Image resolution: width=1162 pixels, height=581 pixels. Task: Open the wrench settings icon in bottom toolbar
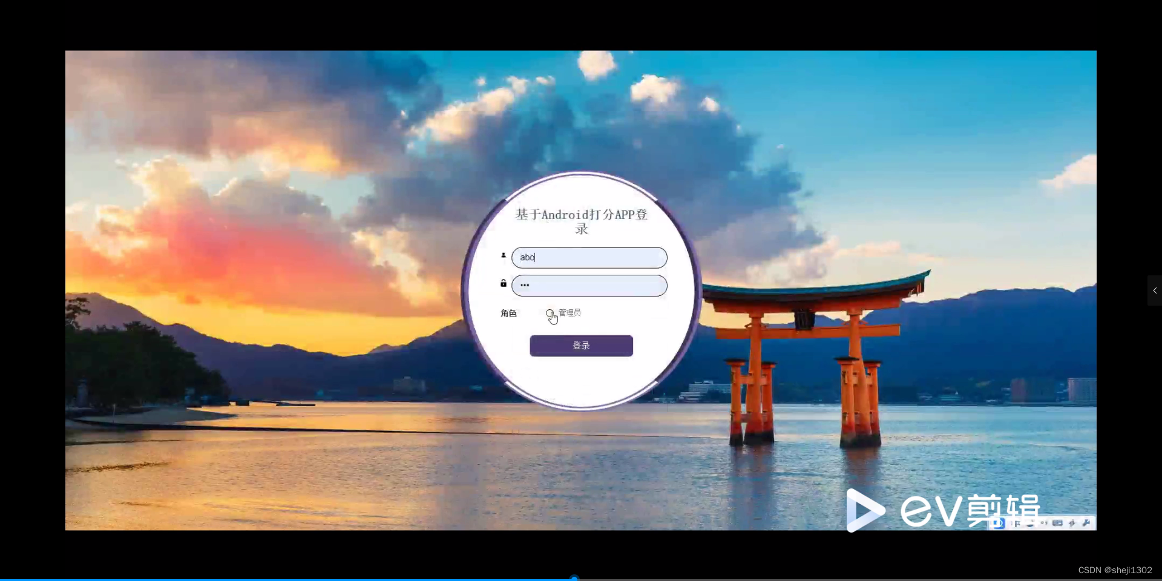(1088, 523)
